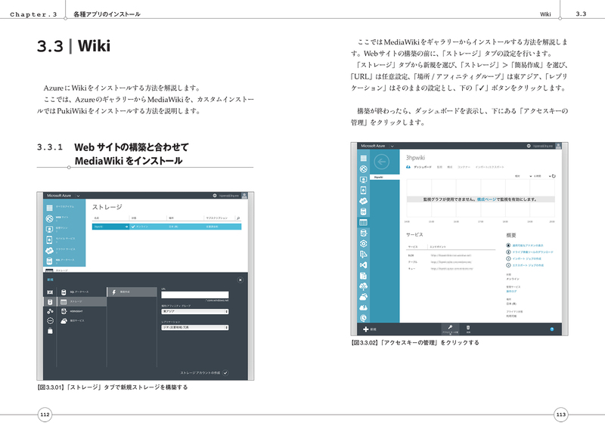Open the location dropdown showing 東アジア
The width and height of the screenshot is (605, 429).
195,311
